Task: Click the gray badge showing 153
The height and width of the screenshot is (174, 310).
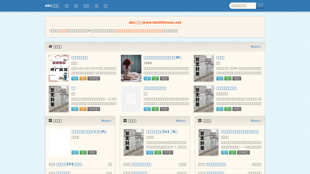Action: click(x=93, y=109)
